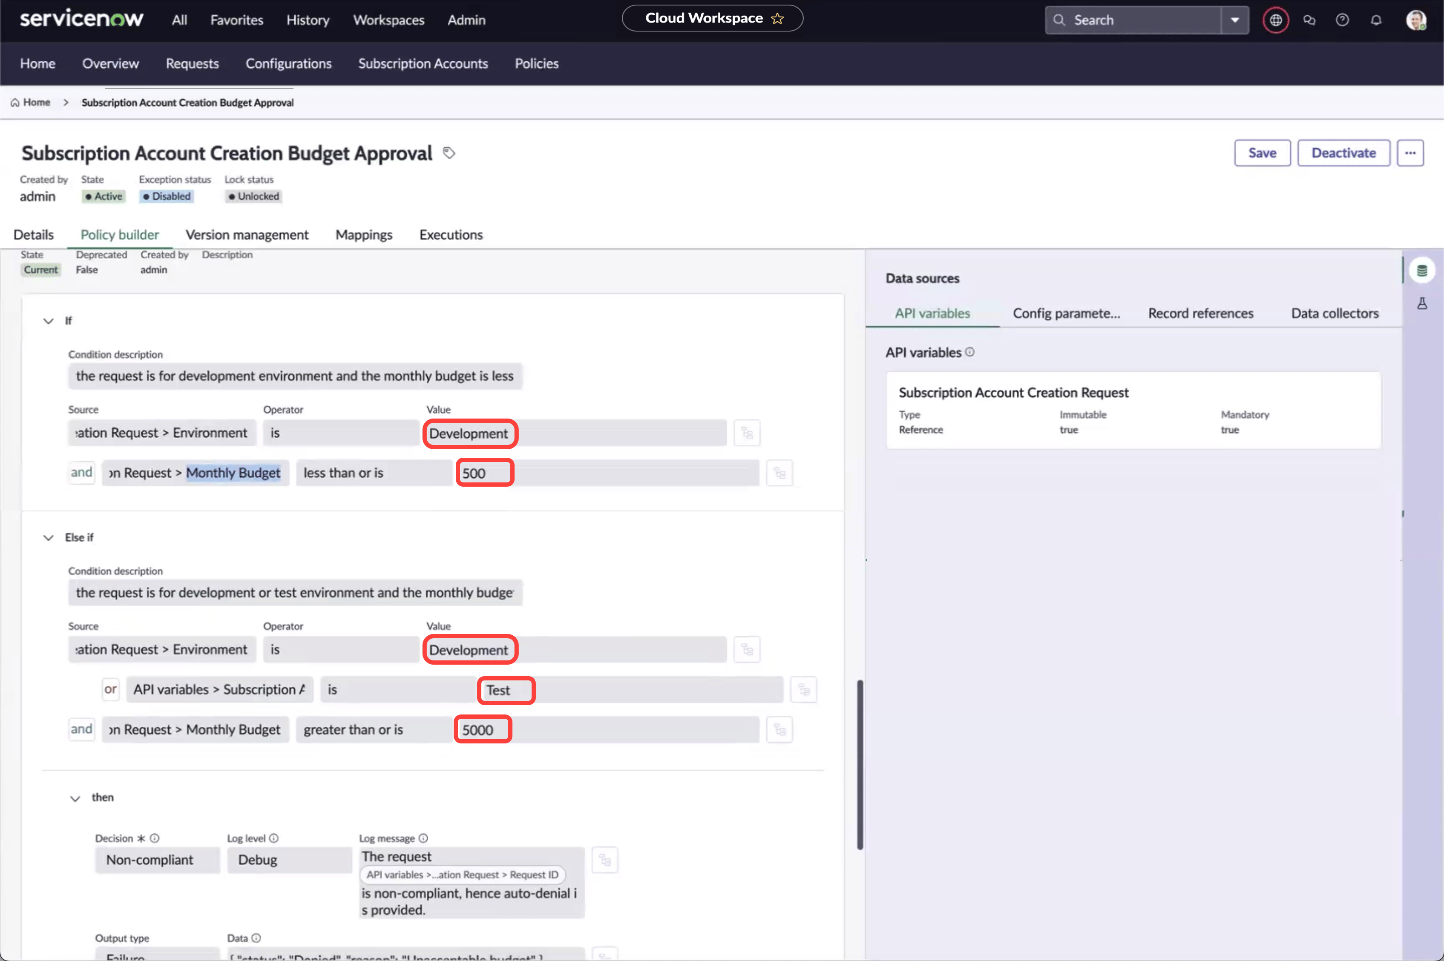Open the flask test icon in sidebar
Screen dimensions: 1444x961
coord(1422,304)
